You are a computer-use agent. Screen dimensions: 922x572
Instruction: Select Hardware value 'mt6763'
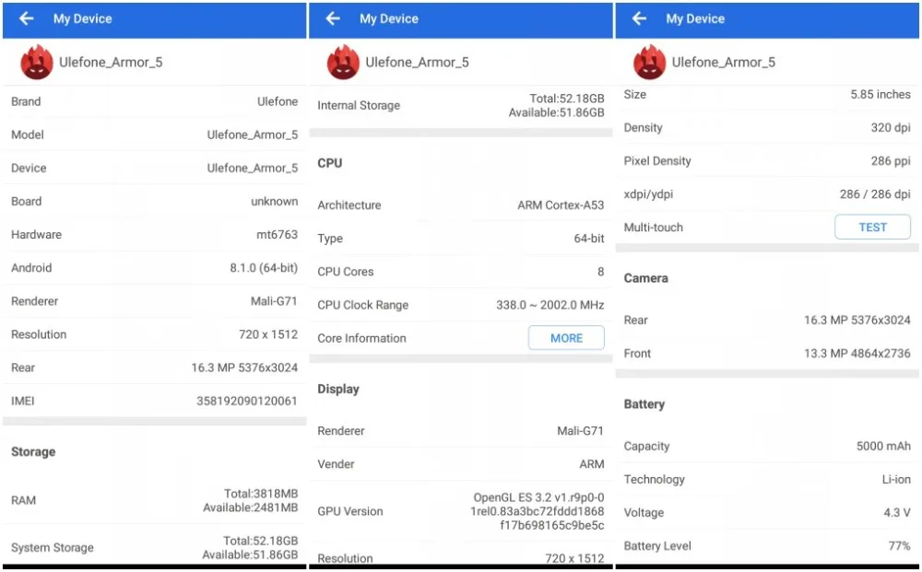(277, 234)
